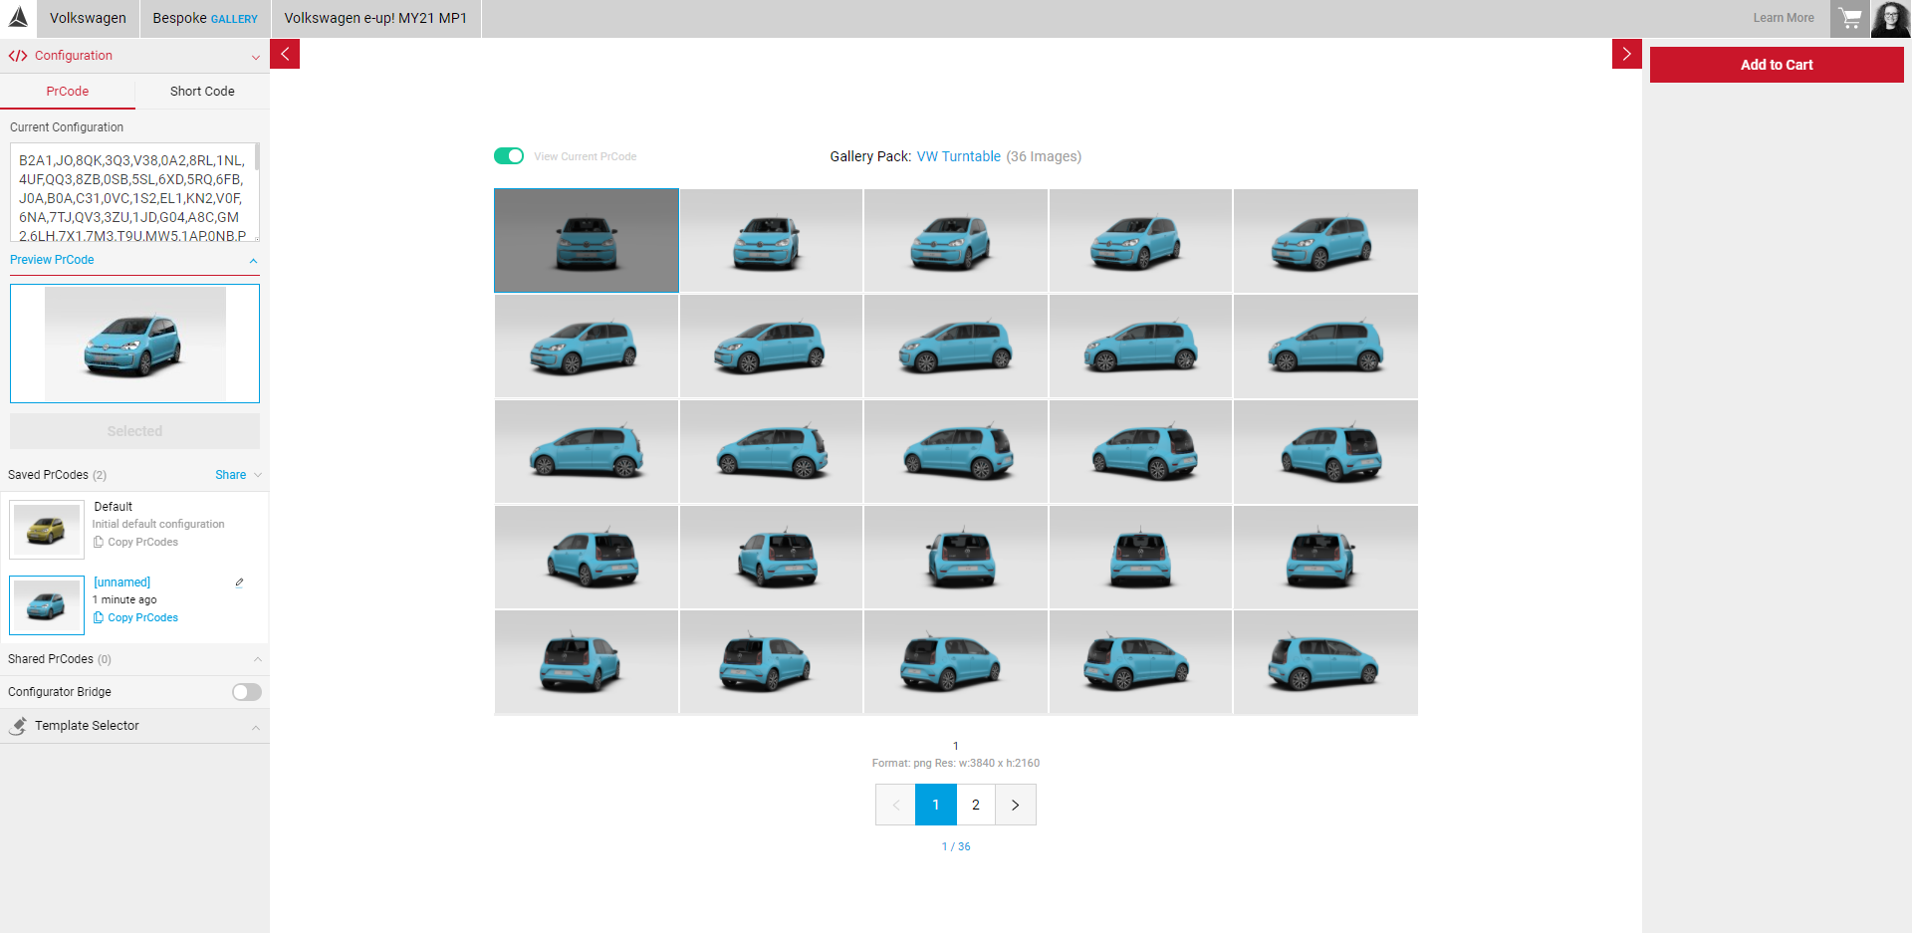Expand the Template Selector chevron
Screen dimensions: 1912x933
(x=256, y=727)
